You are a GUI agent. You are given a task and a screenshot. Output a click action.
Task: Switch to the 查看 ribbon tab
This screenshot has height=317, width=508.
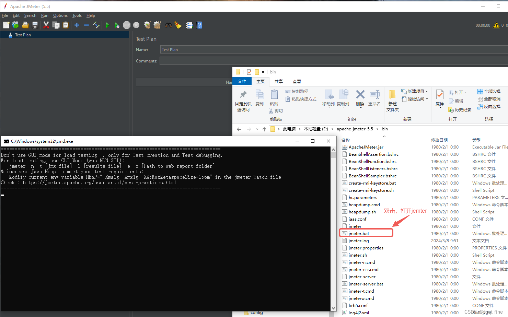click(297, 81)
